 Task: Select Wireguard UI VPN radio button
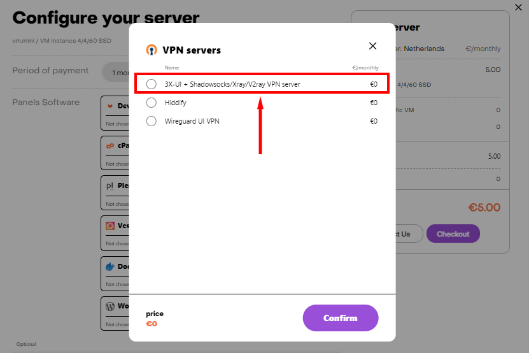point(151,121)
